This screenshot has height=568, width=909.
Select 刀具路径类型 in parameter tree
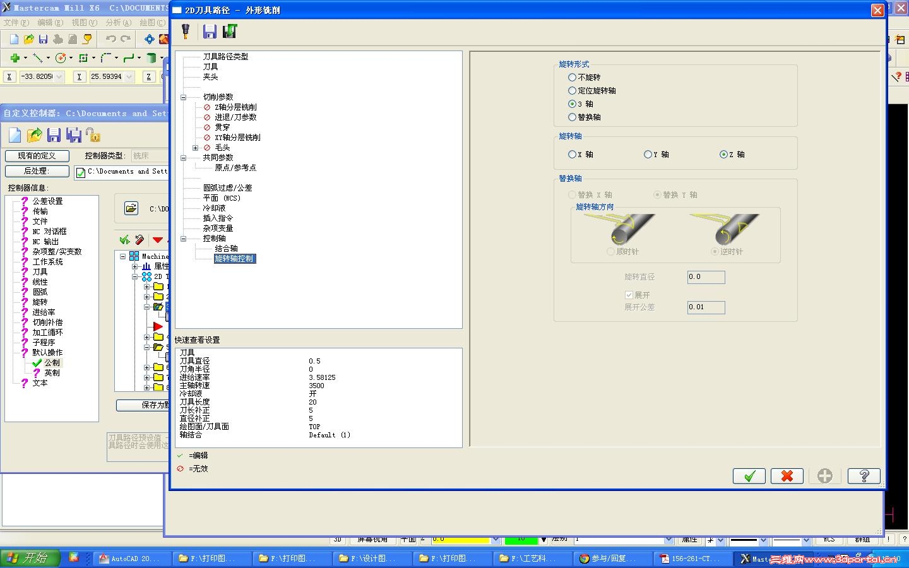pyautogui.click(x=225, y=56)
